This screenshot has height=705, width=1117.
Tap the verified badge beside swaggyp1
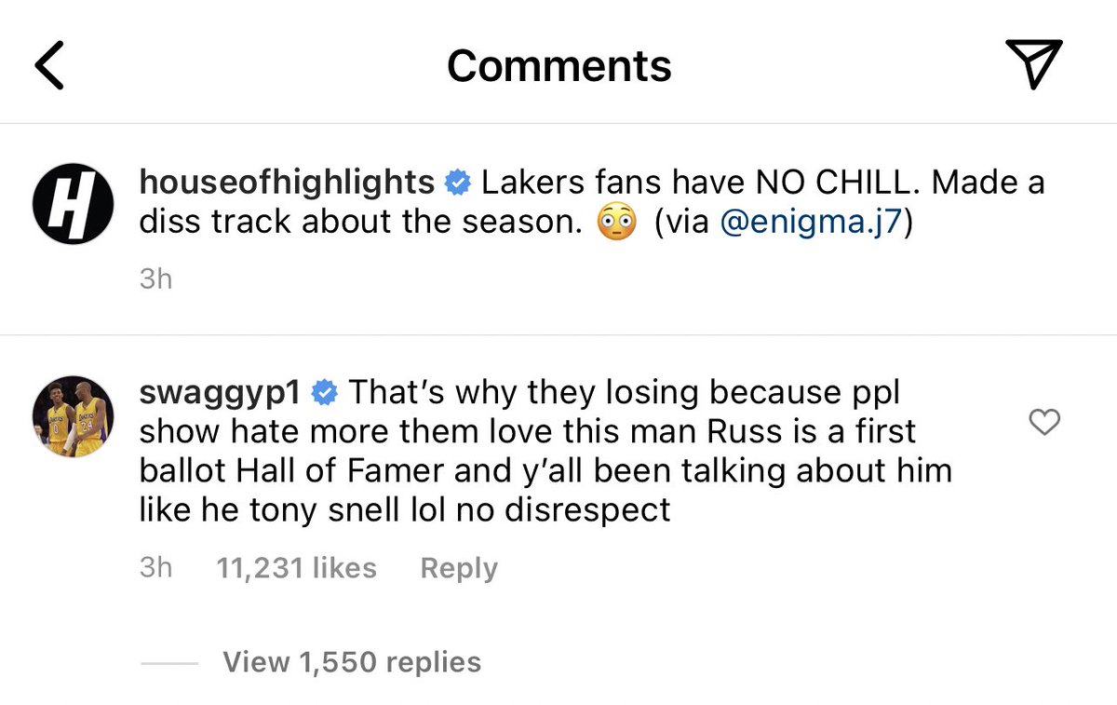coord(322,393)
